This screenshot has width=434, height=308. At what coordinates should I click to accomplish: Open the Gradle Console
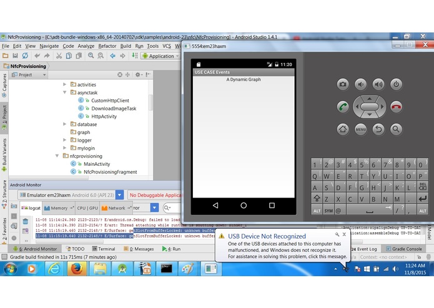pos(404,249)
